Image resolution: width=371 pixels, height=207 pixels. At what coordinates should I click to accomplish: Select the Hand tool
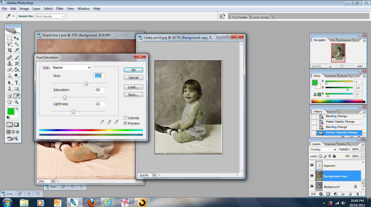[x=10, y=102]
